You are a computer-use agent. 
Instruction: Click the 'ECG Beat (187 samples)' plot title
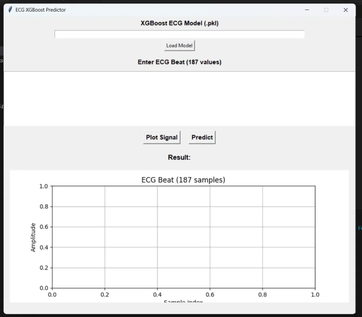(183, 180)
